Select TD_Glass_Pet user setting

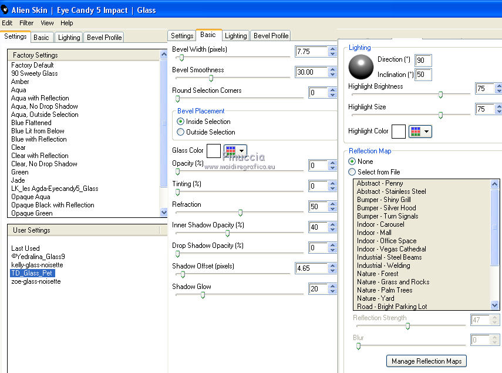coord(32,273)
